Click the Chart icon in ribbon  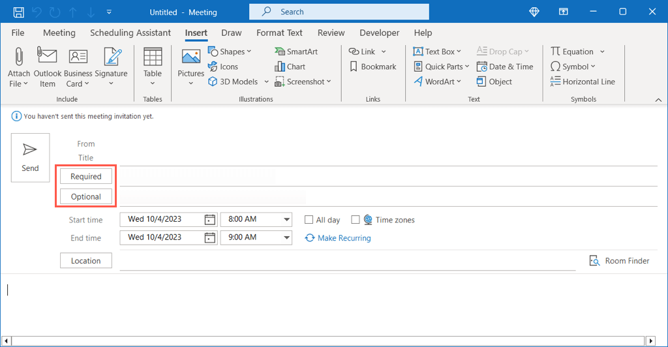tap(290, 67)
